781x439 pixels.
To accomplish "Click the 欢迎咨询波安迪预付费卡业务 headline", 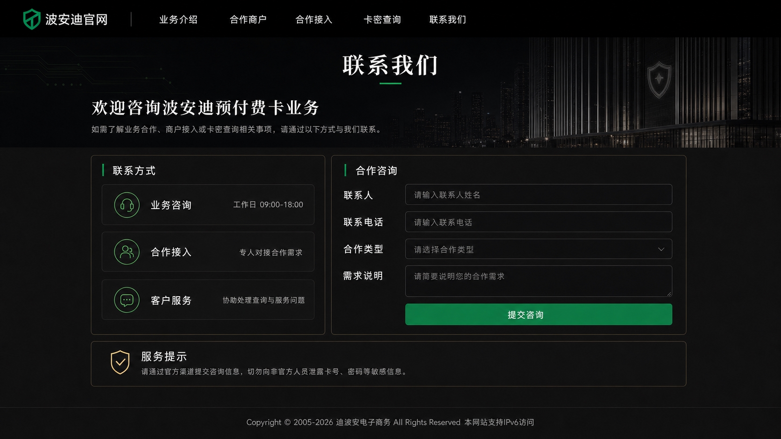I will click(206, 108).
